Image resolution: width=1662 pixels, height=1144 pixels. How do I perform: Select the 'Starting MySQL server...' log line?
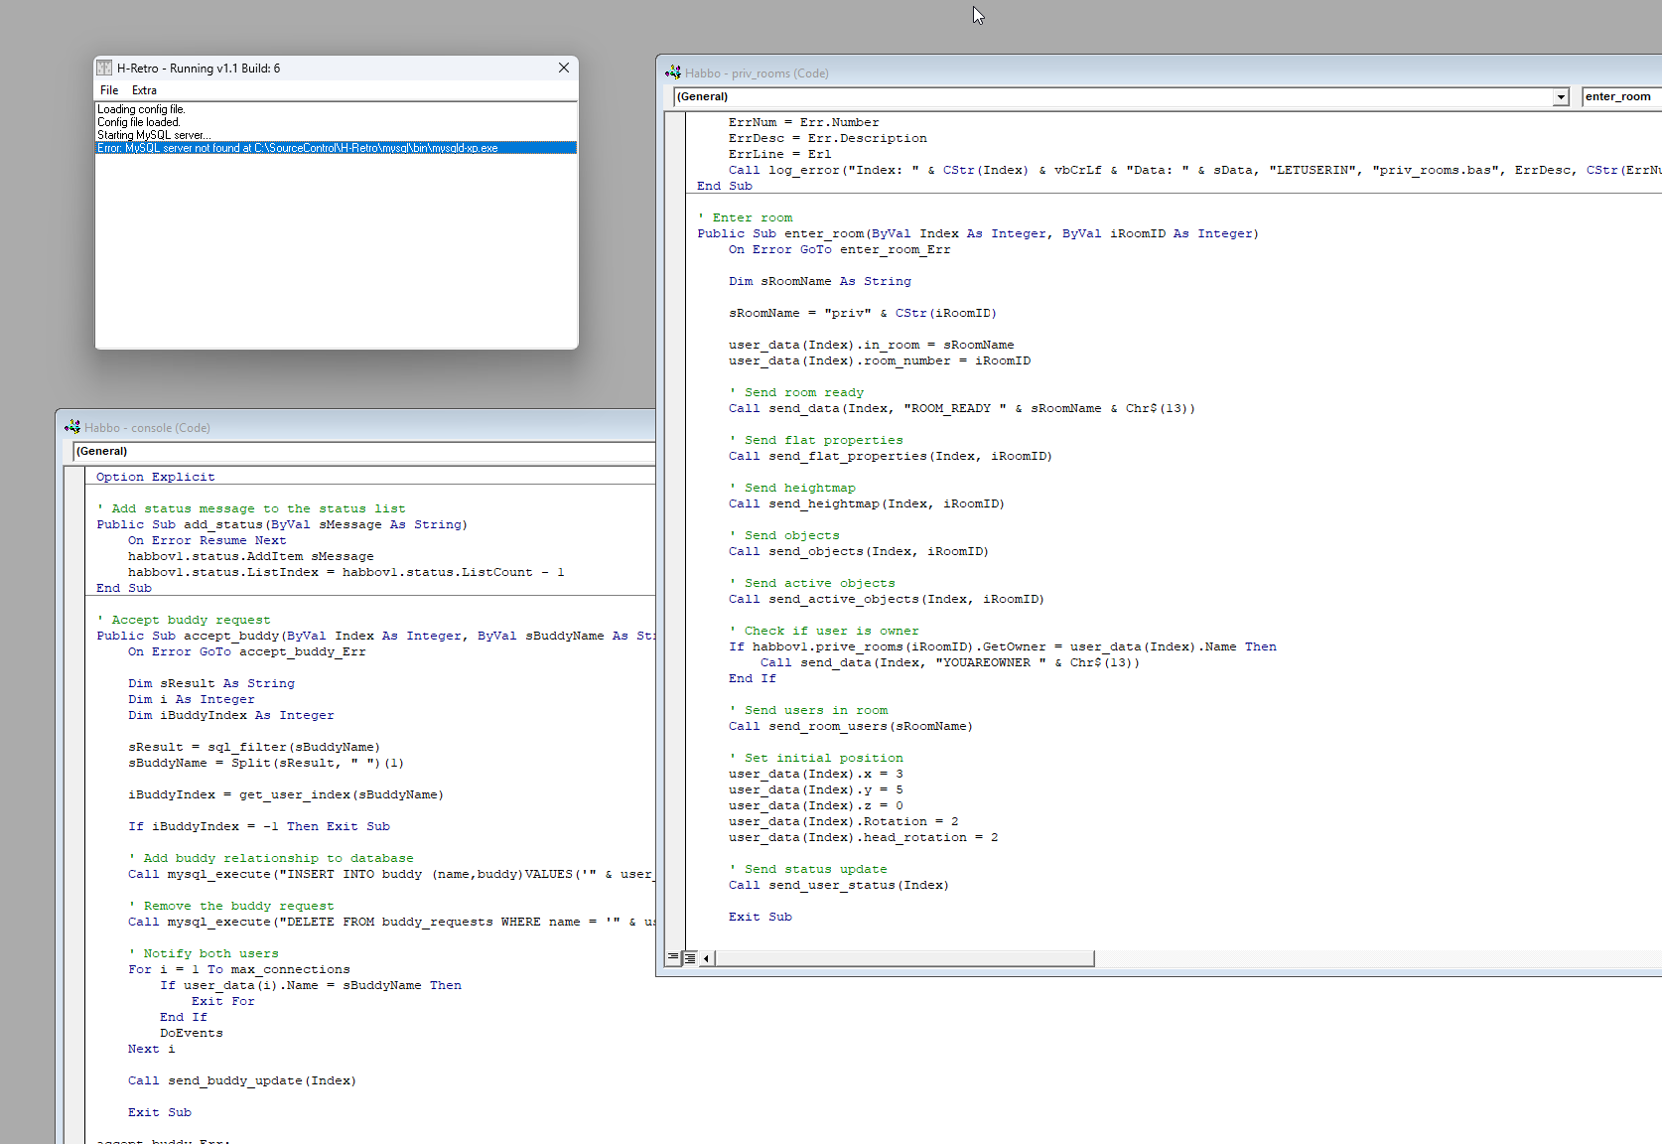coord(154,135)
